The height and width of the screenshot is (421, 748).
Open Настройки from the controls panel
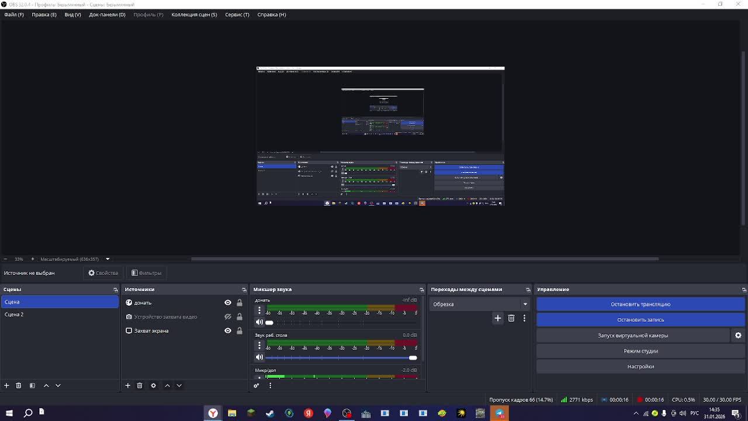(x=640, y=367)
